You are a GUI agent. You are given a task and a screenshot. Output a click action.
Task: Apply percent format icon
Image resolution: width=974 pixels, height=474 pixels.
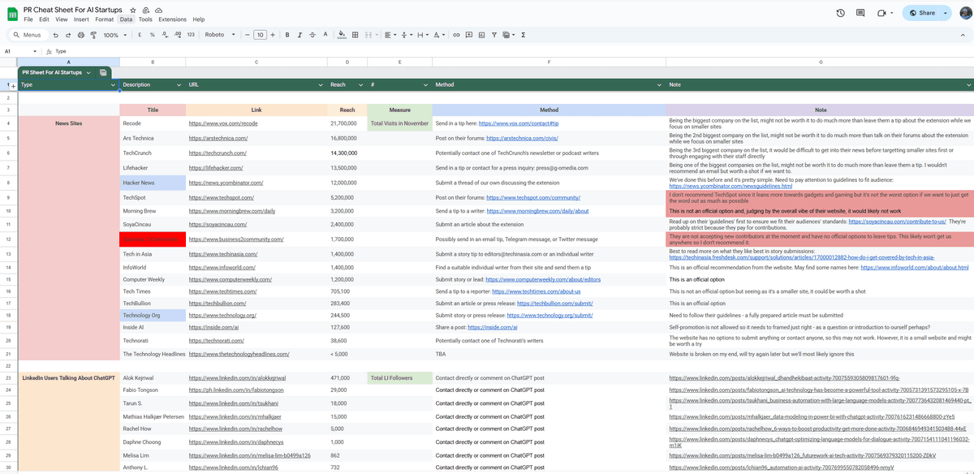[153, 35]
